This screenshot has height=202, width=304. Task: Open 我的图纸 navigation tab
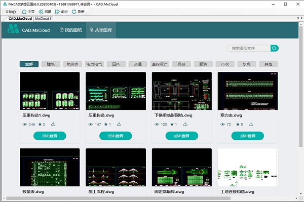pyautogui.click(x=71, y=30)
